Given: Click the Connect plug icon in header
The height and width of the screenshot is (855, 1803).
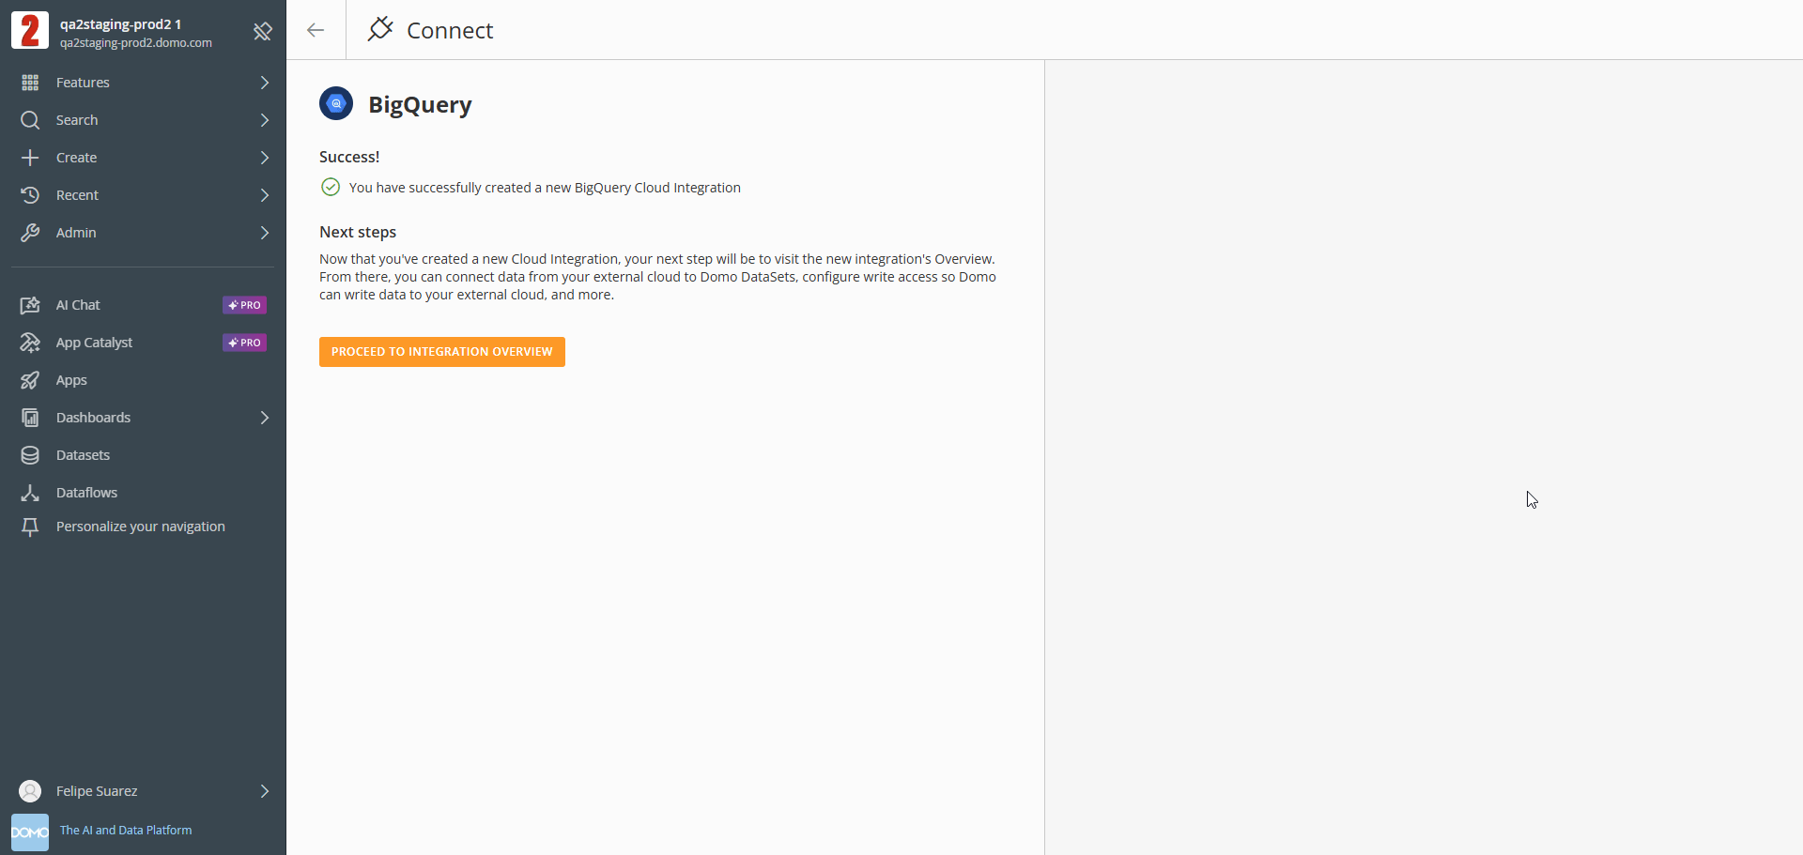Looking at the screenshot, I should coord(380,30).
